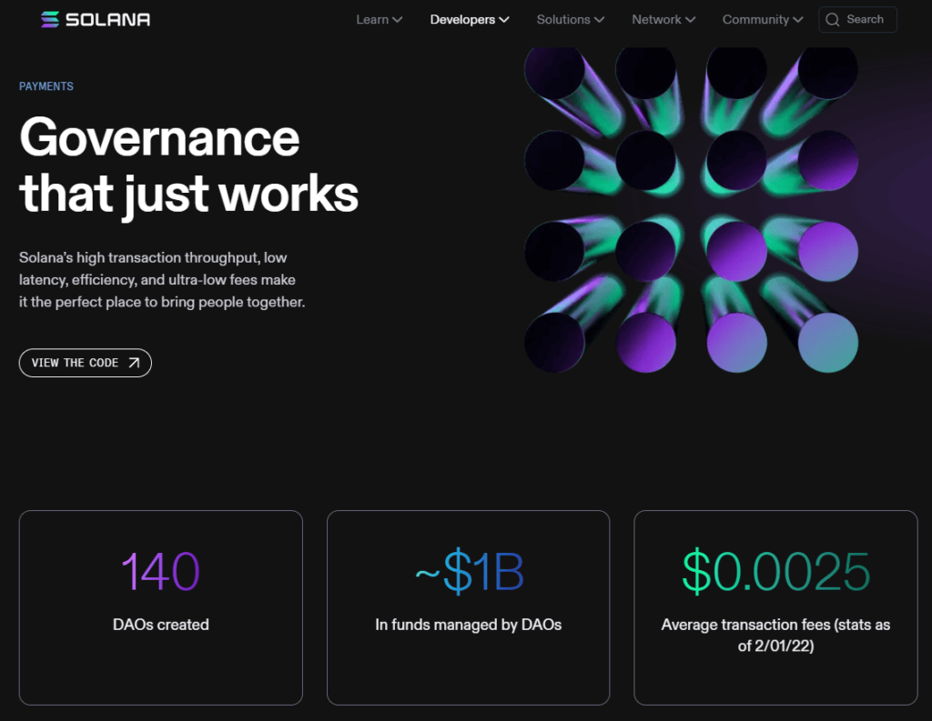
Task: Click the 140 statistic
Action: click(160, 571)
